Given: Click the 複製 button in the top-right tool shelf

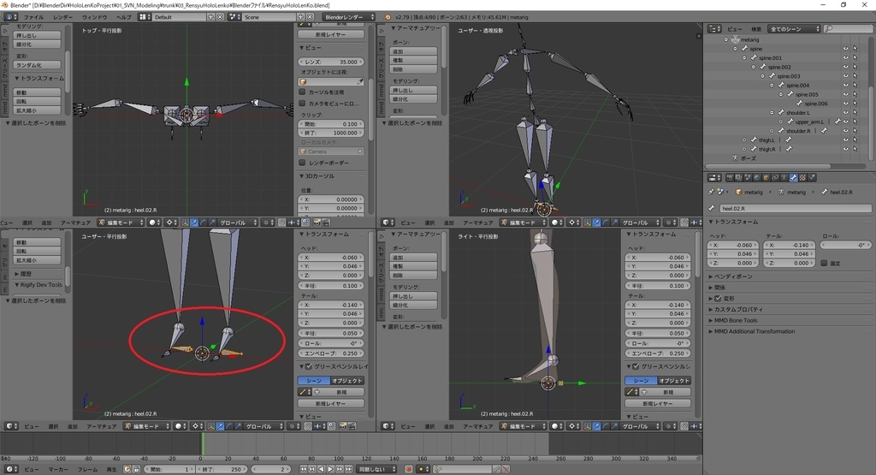Looking at the screenshot, I should [x=413, y=61].
